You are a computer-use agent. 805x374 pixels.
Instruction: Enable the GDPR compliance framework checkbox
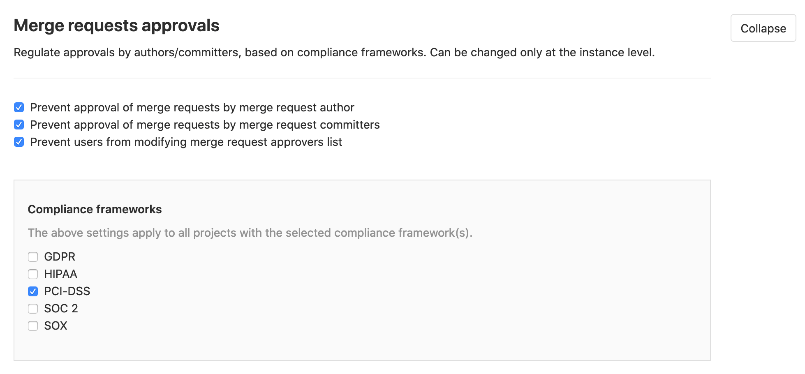(x=33, y=257)
